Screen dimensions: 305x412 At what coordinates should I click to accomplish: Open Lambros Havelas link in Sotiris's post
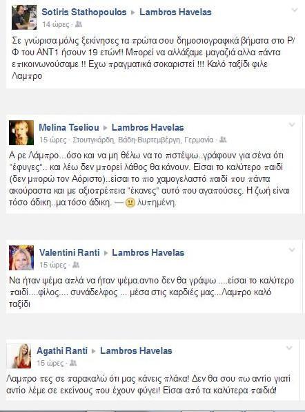175,12
